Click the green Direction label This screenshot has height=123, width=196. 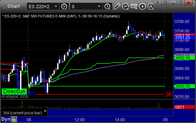[x=14, y=92]
